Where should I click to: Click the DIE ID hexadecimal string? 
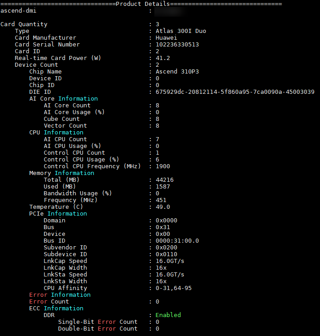click(x=235, y=92)
